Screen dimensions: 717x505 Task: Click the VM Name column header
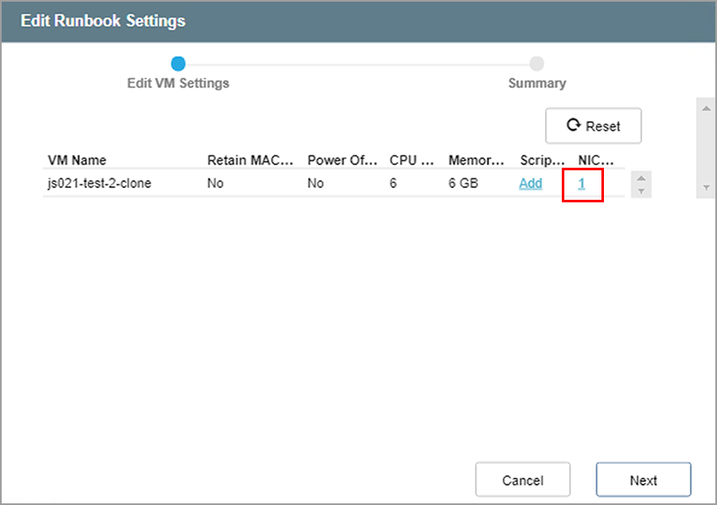[x=77, y=160]
